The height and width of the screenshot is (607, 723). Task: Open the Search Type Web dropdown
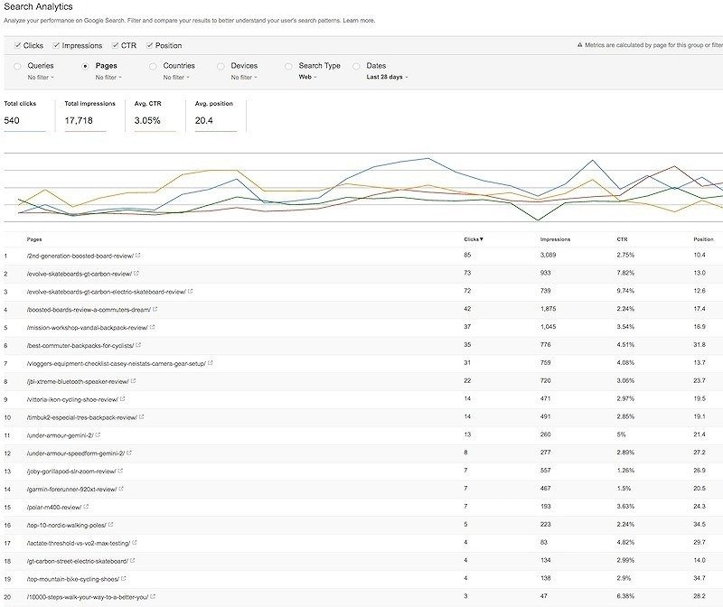(x=307, y=77)
